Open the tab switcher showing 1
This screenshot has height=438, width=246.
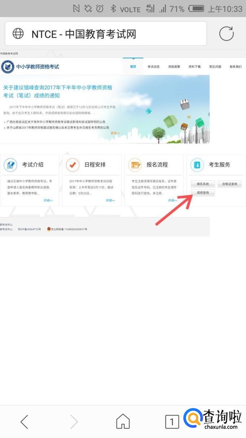[172, 421]
